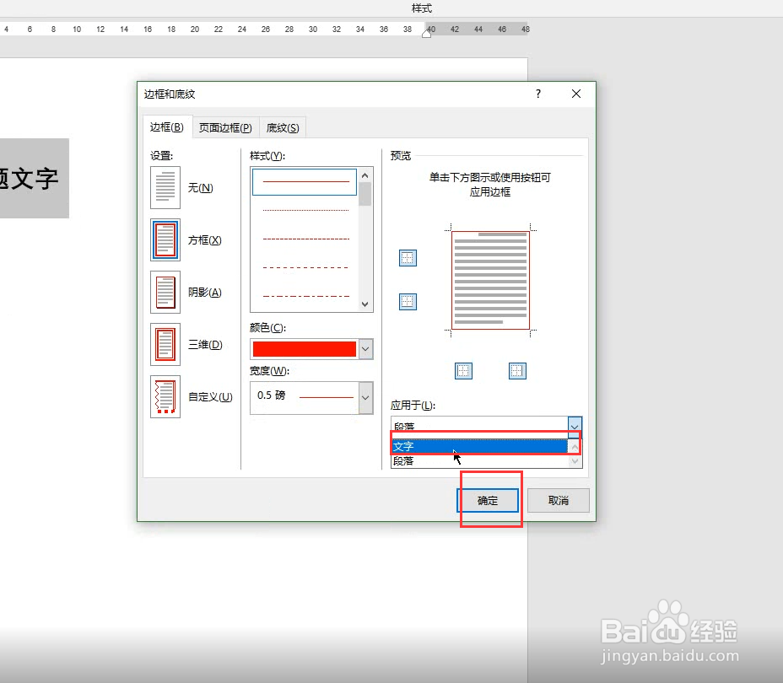The width and height of the screenshot is (783, 683).
Task: Click the apply-to list scroll down arrow
Action: (575, 461)
